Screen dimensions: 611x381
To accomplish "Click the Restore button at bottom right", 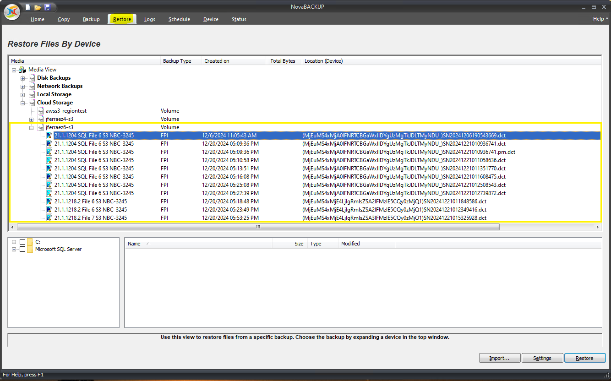I will point(584,358).
